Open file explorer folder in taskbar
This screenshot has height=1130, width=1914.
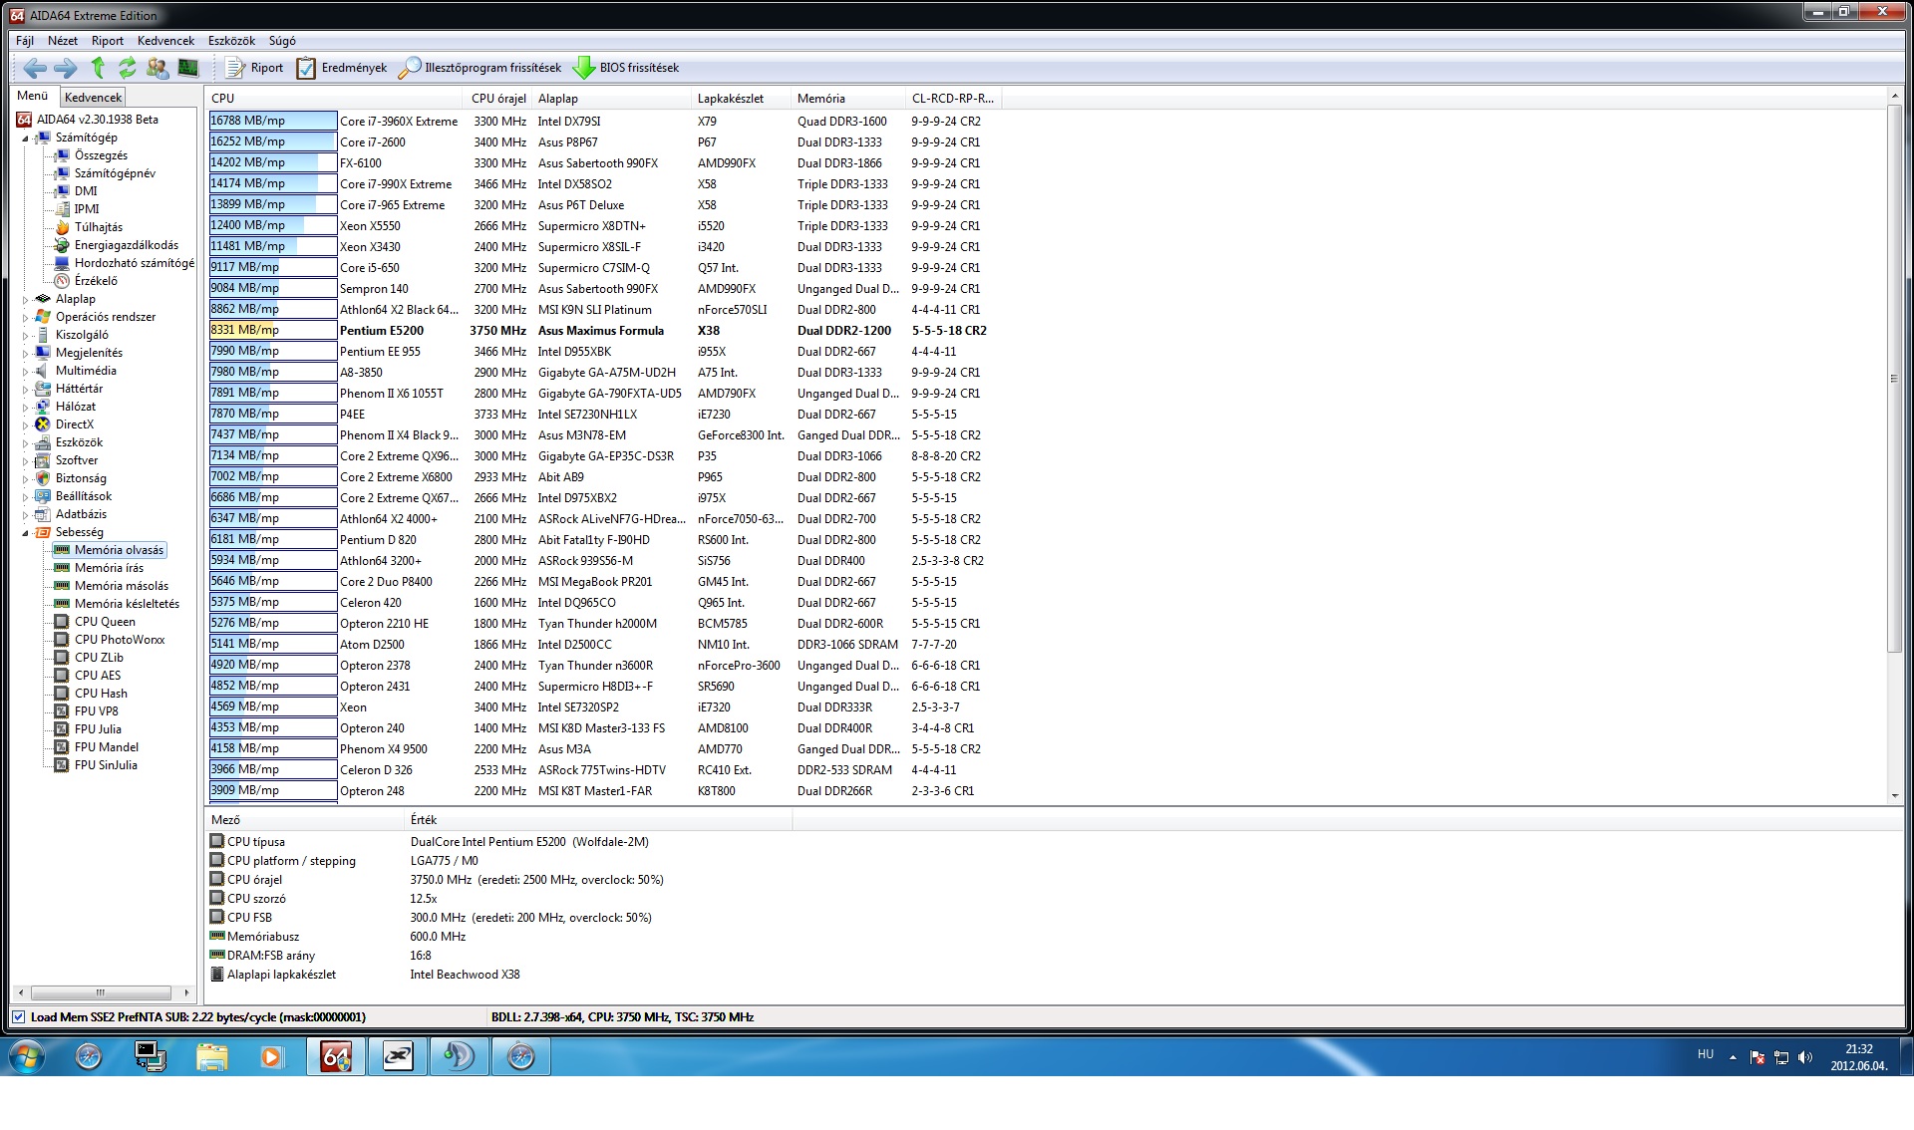point(211,1056)
